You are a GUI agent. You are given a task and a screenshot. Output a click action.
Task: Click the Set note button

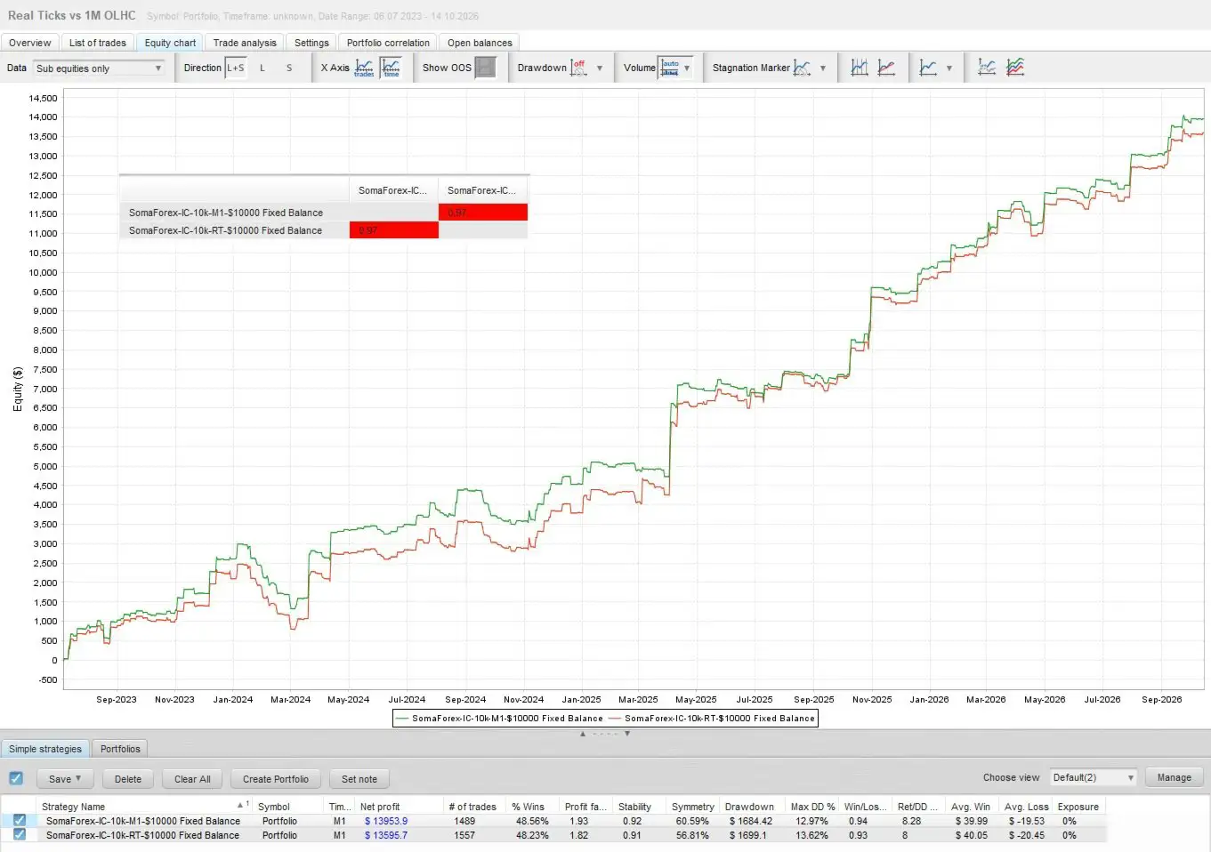(359, 779)
